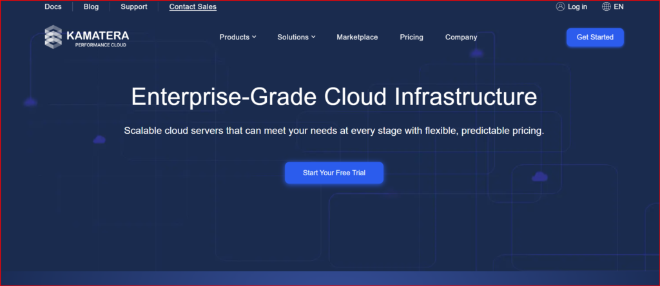Open the Docs link
This screenshot has width=660, height=286.
[53, 6]
